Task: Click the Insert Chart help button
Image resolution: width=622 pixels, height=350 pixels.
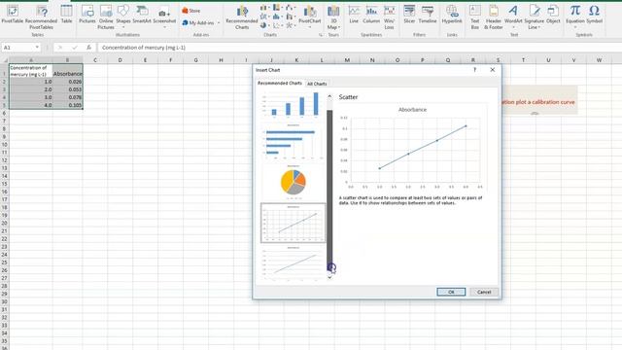Action: (474, 70)
